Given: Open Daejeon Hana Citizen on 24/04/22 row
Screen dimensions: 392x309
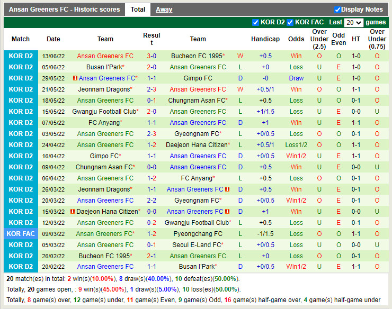Looking at the screenshot, I should click(198, 145).
